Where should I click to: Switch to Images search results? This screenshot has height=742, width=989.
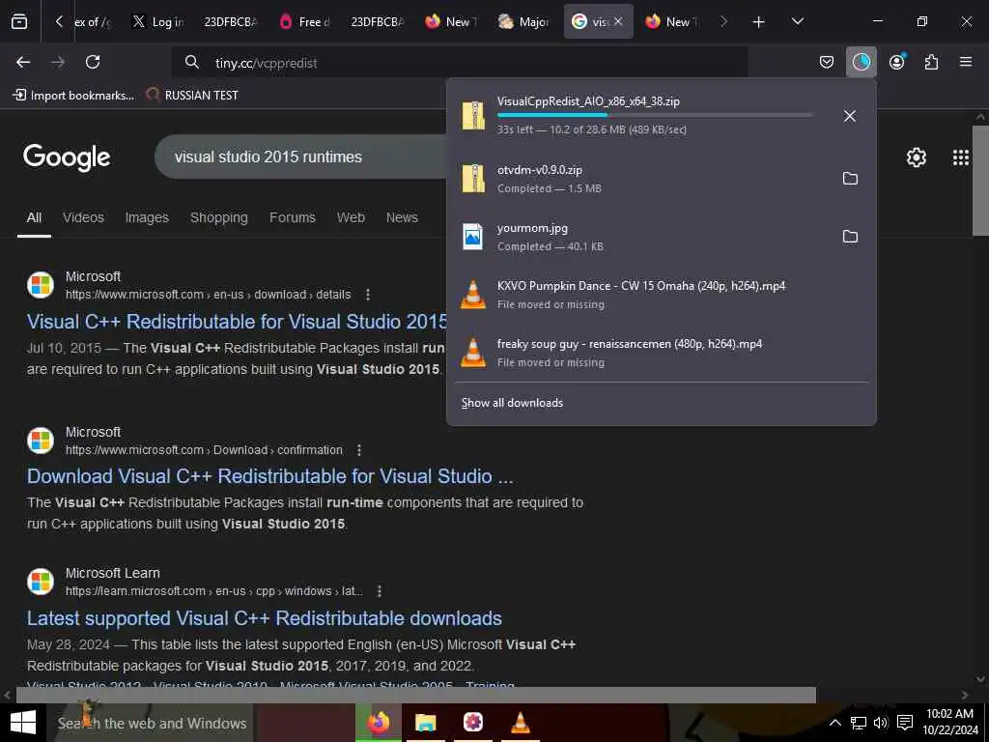(147, 217)
